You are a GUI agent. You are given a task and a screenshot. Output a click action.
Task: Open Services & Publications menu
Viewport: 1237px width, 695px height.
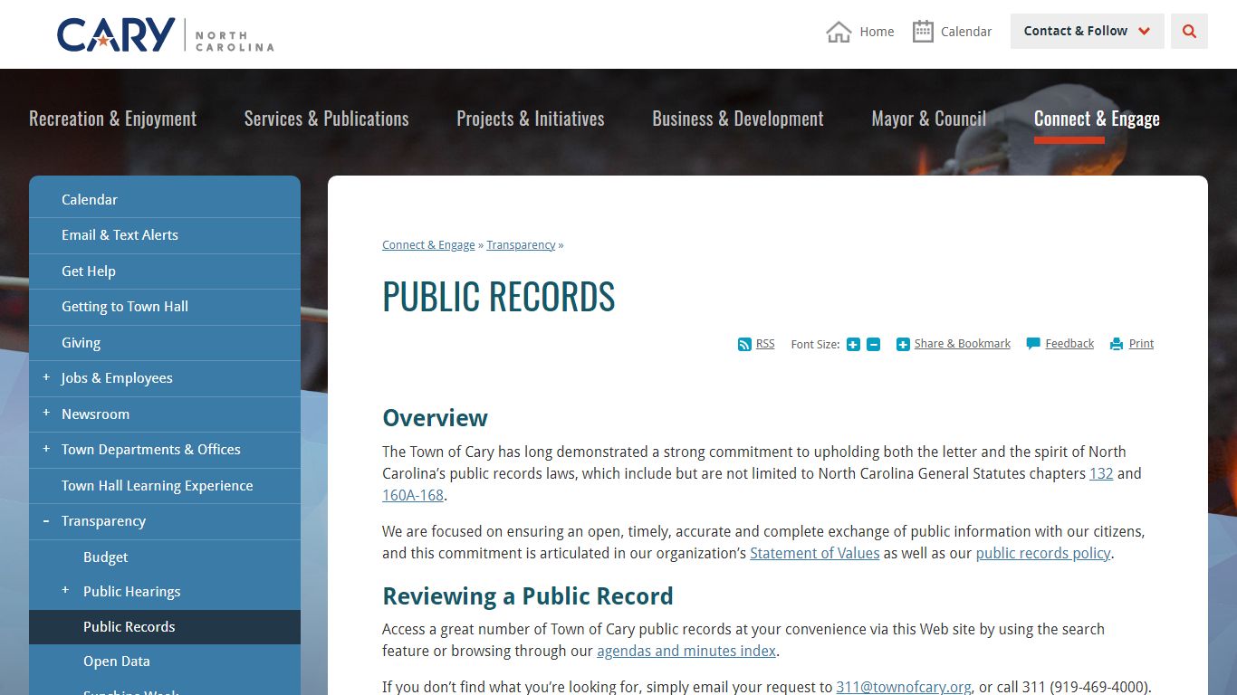coord(326,119)
